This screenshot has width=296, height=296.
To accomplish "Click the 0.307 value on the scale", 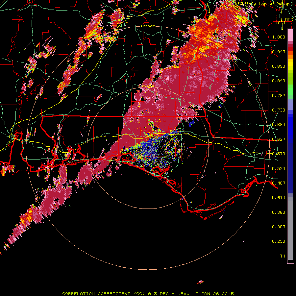I will [x=279, y=227].
